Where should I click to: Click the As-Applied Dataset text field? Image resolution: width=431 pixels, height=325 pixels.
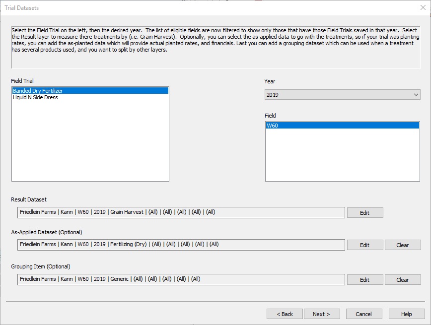click(181, 245)
